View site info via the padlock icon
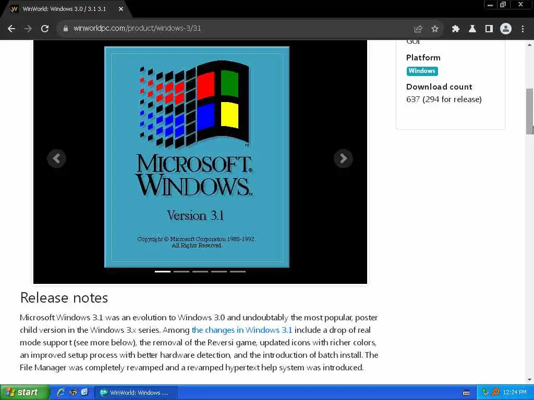 (66, 29)
